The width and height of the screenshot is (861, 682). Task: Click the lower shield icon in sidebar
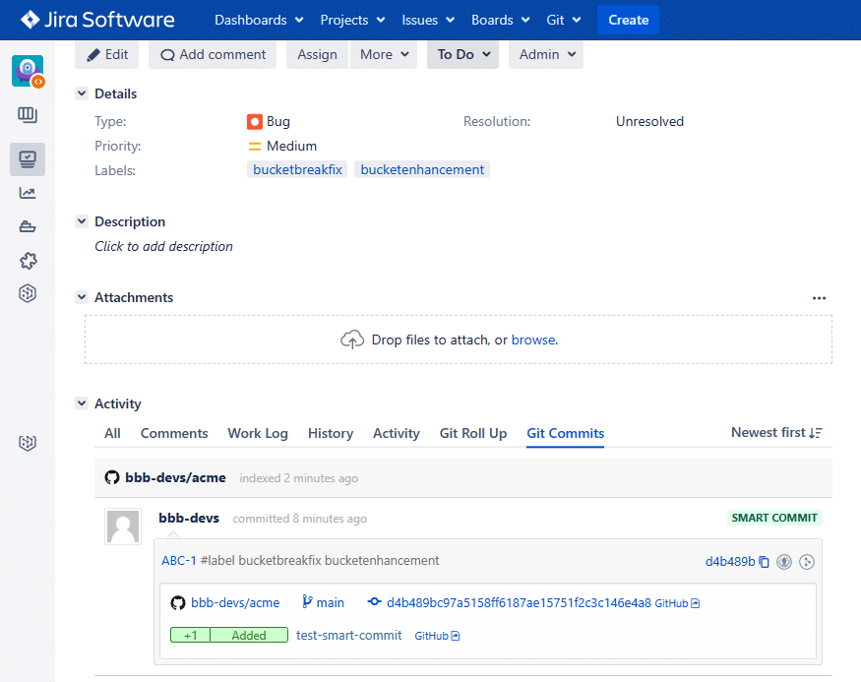(x=28, y=443)
